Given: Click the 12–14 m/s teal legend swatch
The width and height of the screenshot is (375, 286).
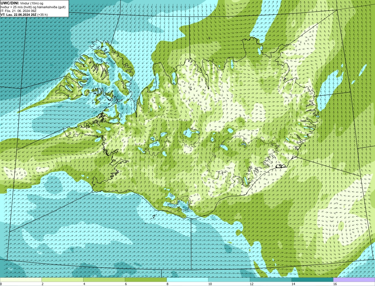Looking at the screenshot, I should [x=271, y=280].
